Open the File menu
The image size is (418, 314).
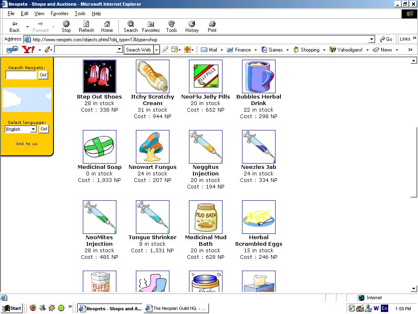tap(11, 13)
